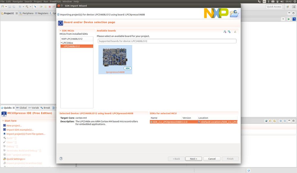Select LPC54608J512 in the MCU tree
This screenshot has height=173, width=297.
coord(77,46)
